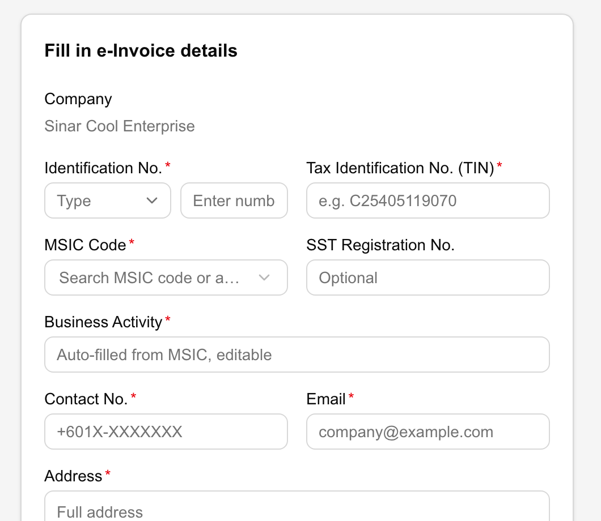Viewport: 601px width, 521px height.
Task: Focus the identification 'Enter number' field
Action: [234, 200]
